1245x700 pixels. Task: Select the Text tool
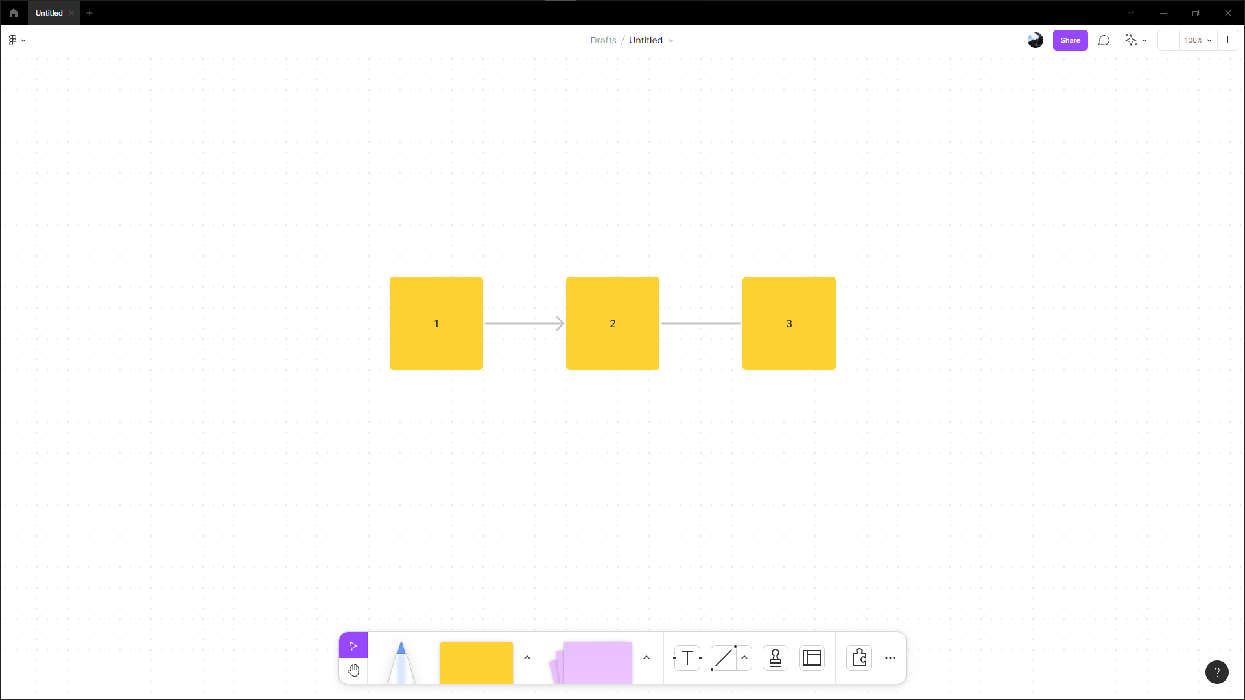687,658
